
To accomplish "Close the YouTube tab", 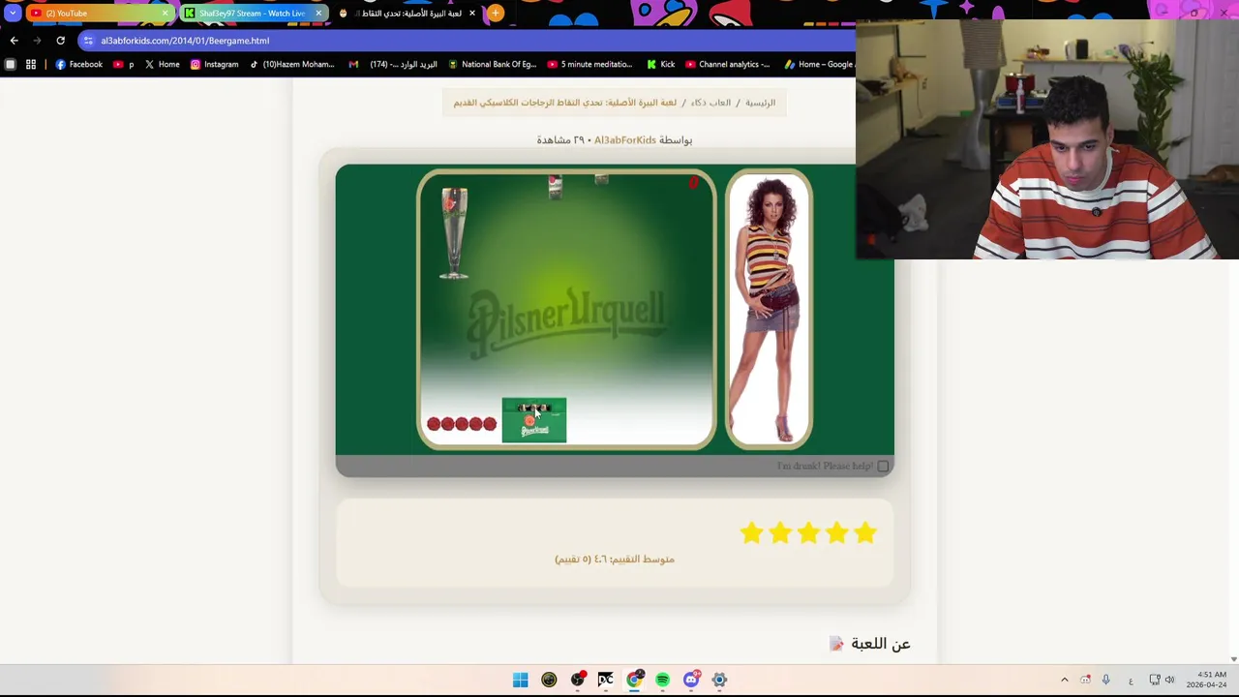I will pos(165,13).
